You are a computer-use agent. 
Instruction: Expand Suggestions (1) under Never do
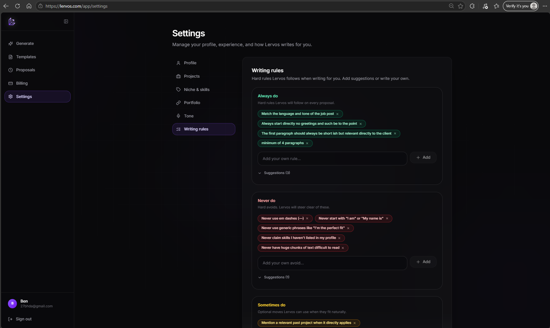click(x=274, y=277)
